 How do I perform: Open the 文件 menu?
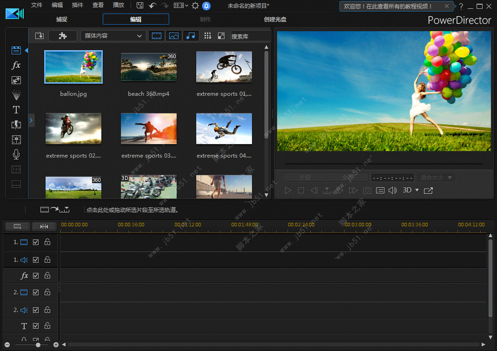click(x=37, y=5)
